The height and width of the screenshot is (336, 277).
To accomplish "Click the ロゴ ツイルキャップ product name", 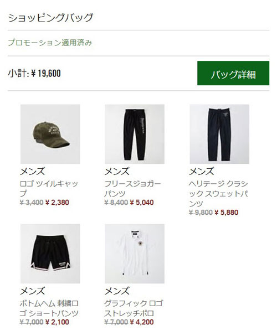I will coord(49,189).
